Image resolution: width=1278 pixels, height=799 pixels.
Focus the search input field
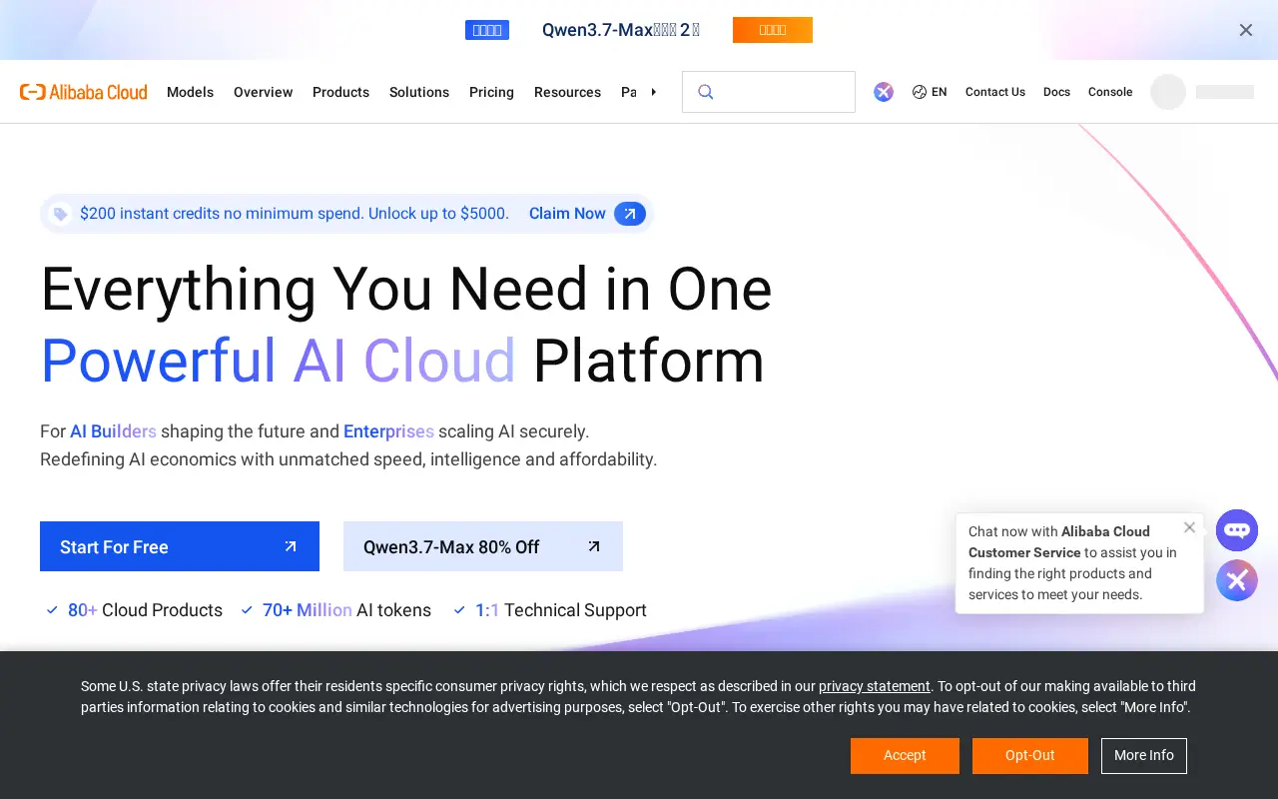(x=769, y=92)
